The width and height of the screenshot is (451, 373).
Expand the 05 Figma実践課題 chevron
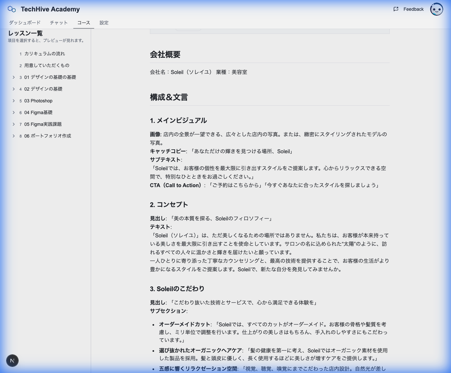[14, 124]
